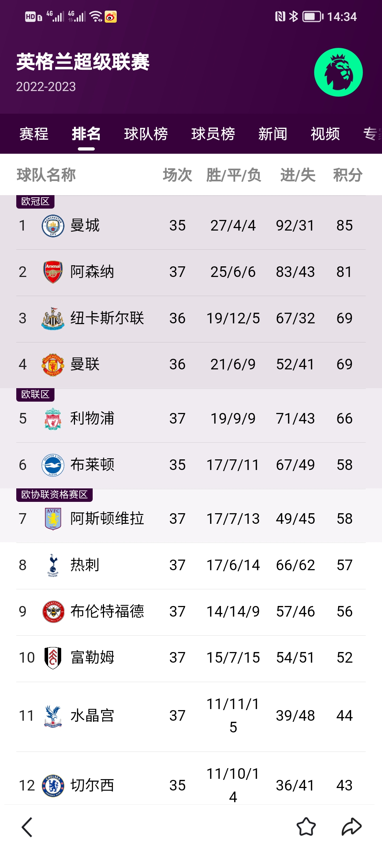
Task: Open the 纽卡斯尔联 team name
Action: (107, 318)
